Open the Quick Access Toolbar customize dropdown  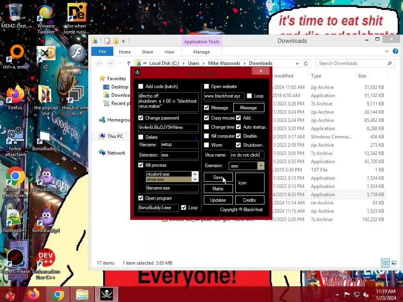click(123, 41)
